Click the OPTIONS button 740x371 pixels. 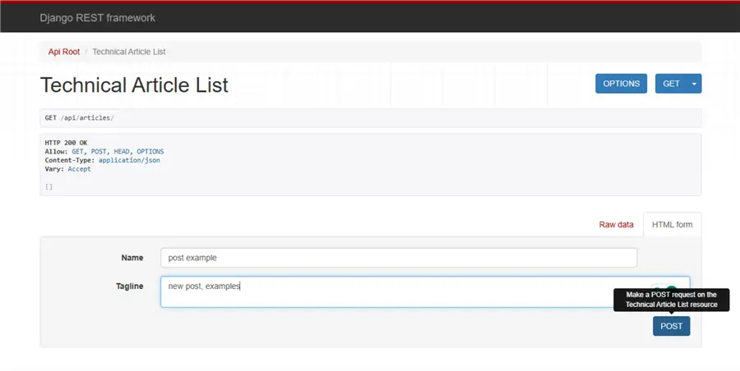coord(621,84)
